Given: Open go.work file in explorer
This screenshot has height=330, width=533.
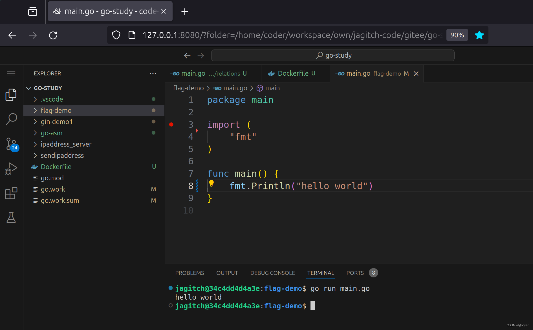Looking at the screenshot, I should (94, 189).
